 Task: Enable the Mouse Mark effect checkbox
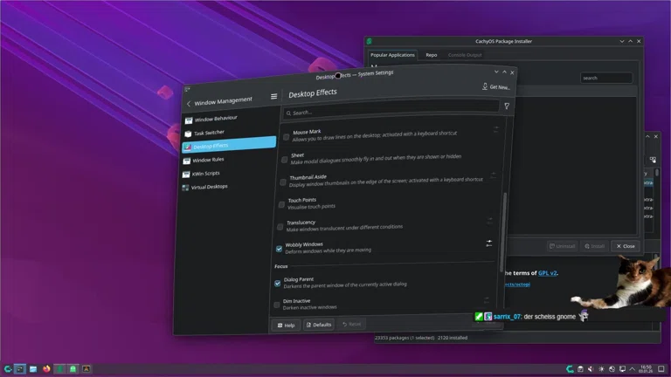point(287,137)
